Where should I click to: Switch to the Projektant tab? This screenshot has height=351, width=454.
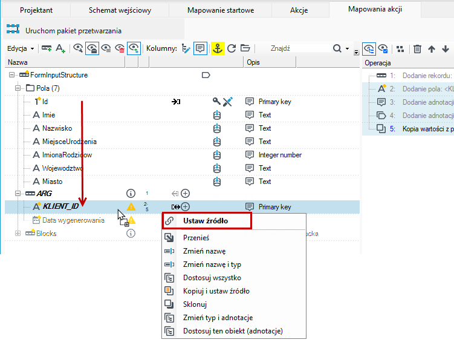36,10
